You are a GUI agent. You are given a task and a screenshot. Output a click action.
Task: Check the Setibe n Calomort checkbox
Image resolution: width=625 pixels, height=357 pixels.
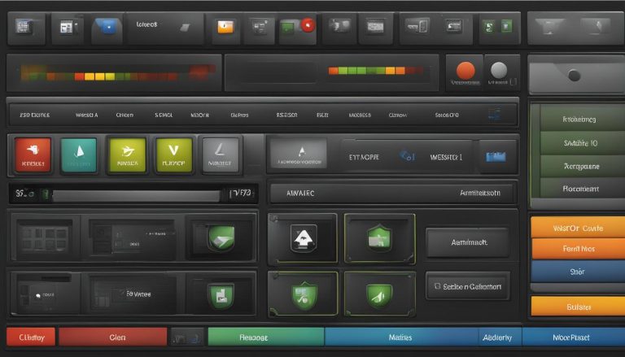click(x=437, y=286)
